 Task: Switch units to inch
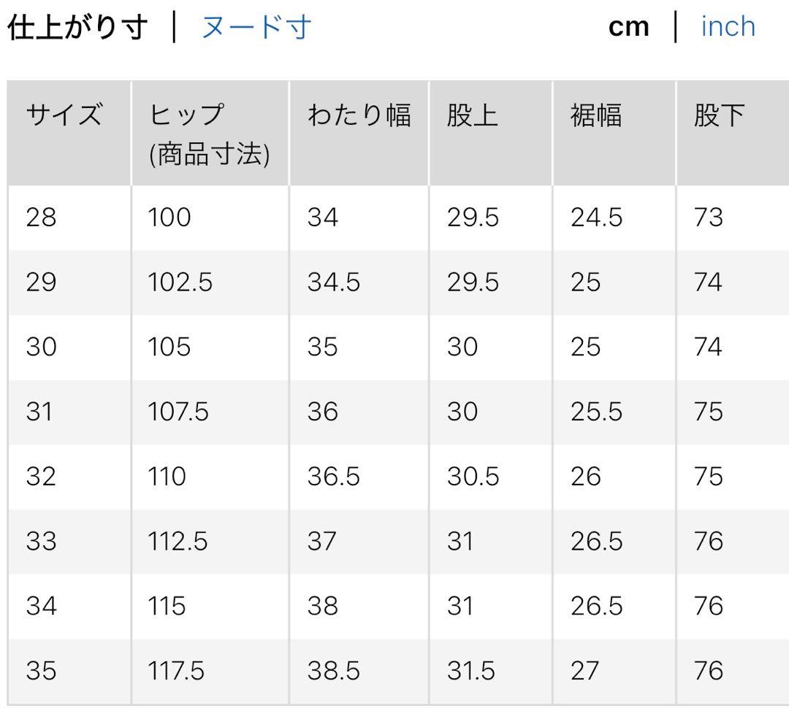click(x=728, y=27)
